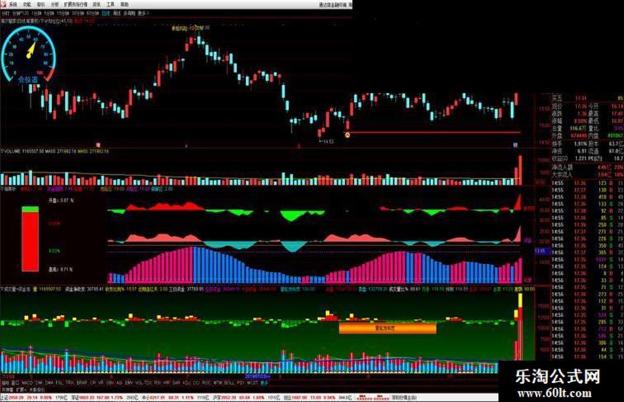Image resolution: width=624 pixels, height=402 pixels.
Task: Click the orange 量能放松 signal box
Action: point(388,328)
